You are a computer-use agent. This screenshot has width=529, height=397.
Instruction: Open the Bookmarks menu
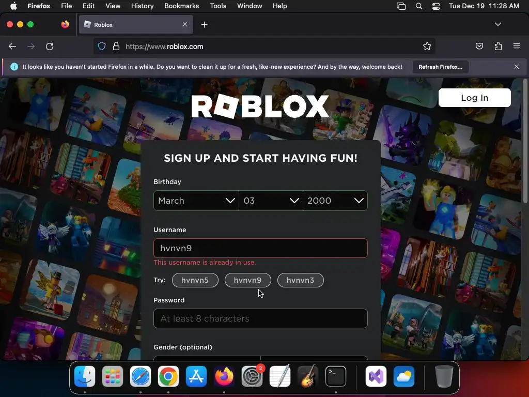[x=181, y=6]
